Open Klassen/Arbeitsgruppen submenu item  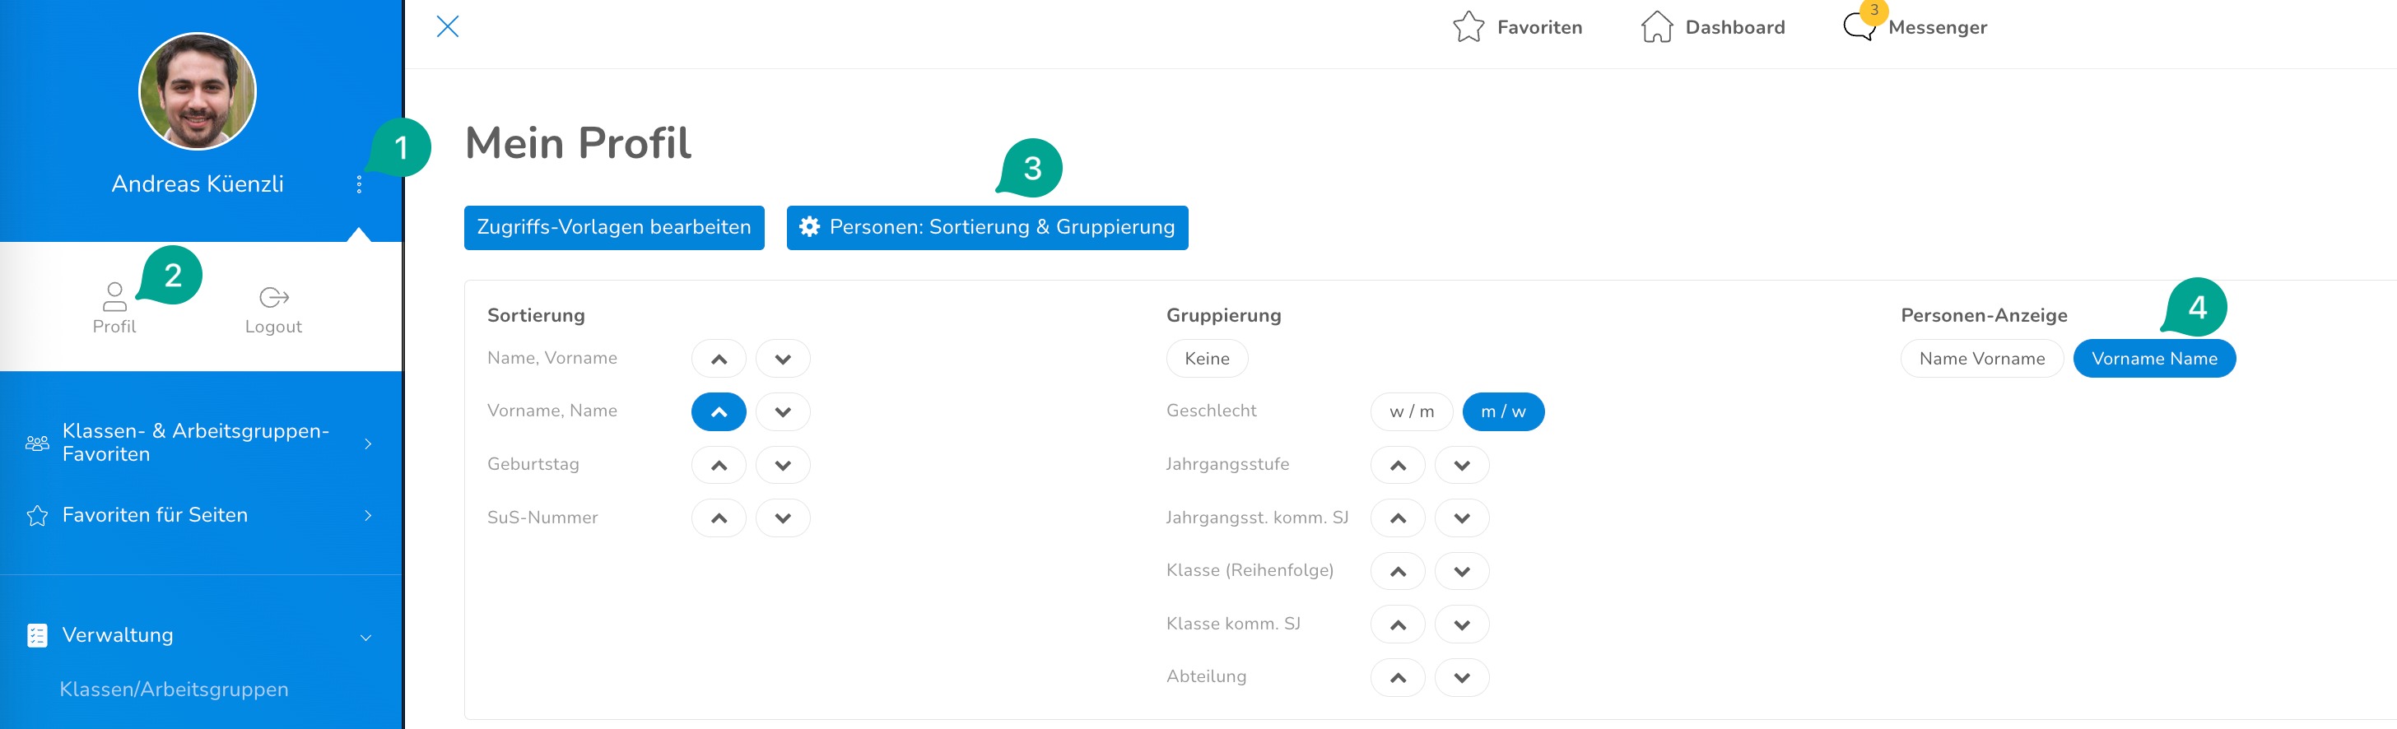click(174, 689)
